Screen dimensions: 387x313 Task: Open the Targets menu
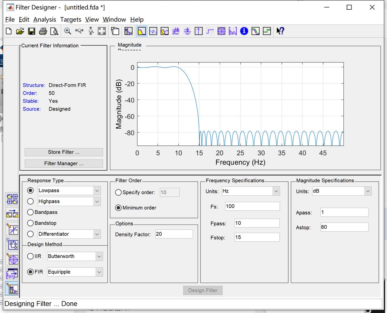point(71,20)
